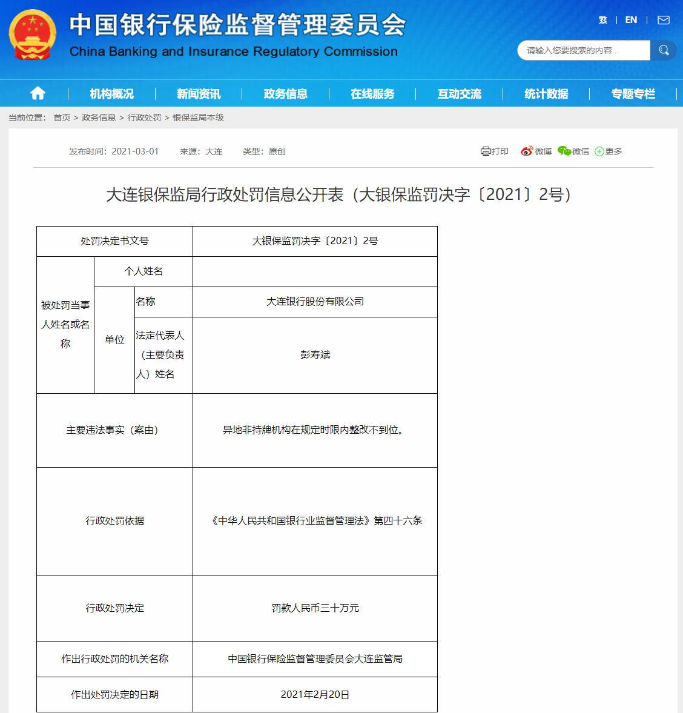Go to 首页 in breadcrumb

tap(62, 118)
